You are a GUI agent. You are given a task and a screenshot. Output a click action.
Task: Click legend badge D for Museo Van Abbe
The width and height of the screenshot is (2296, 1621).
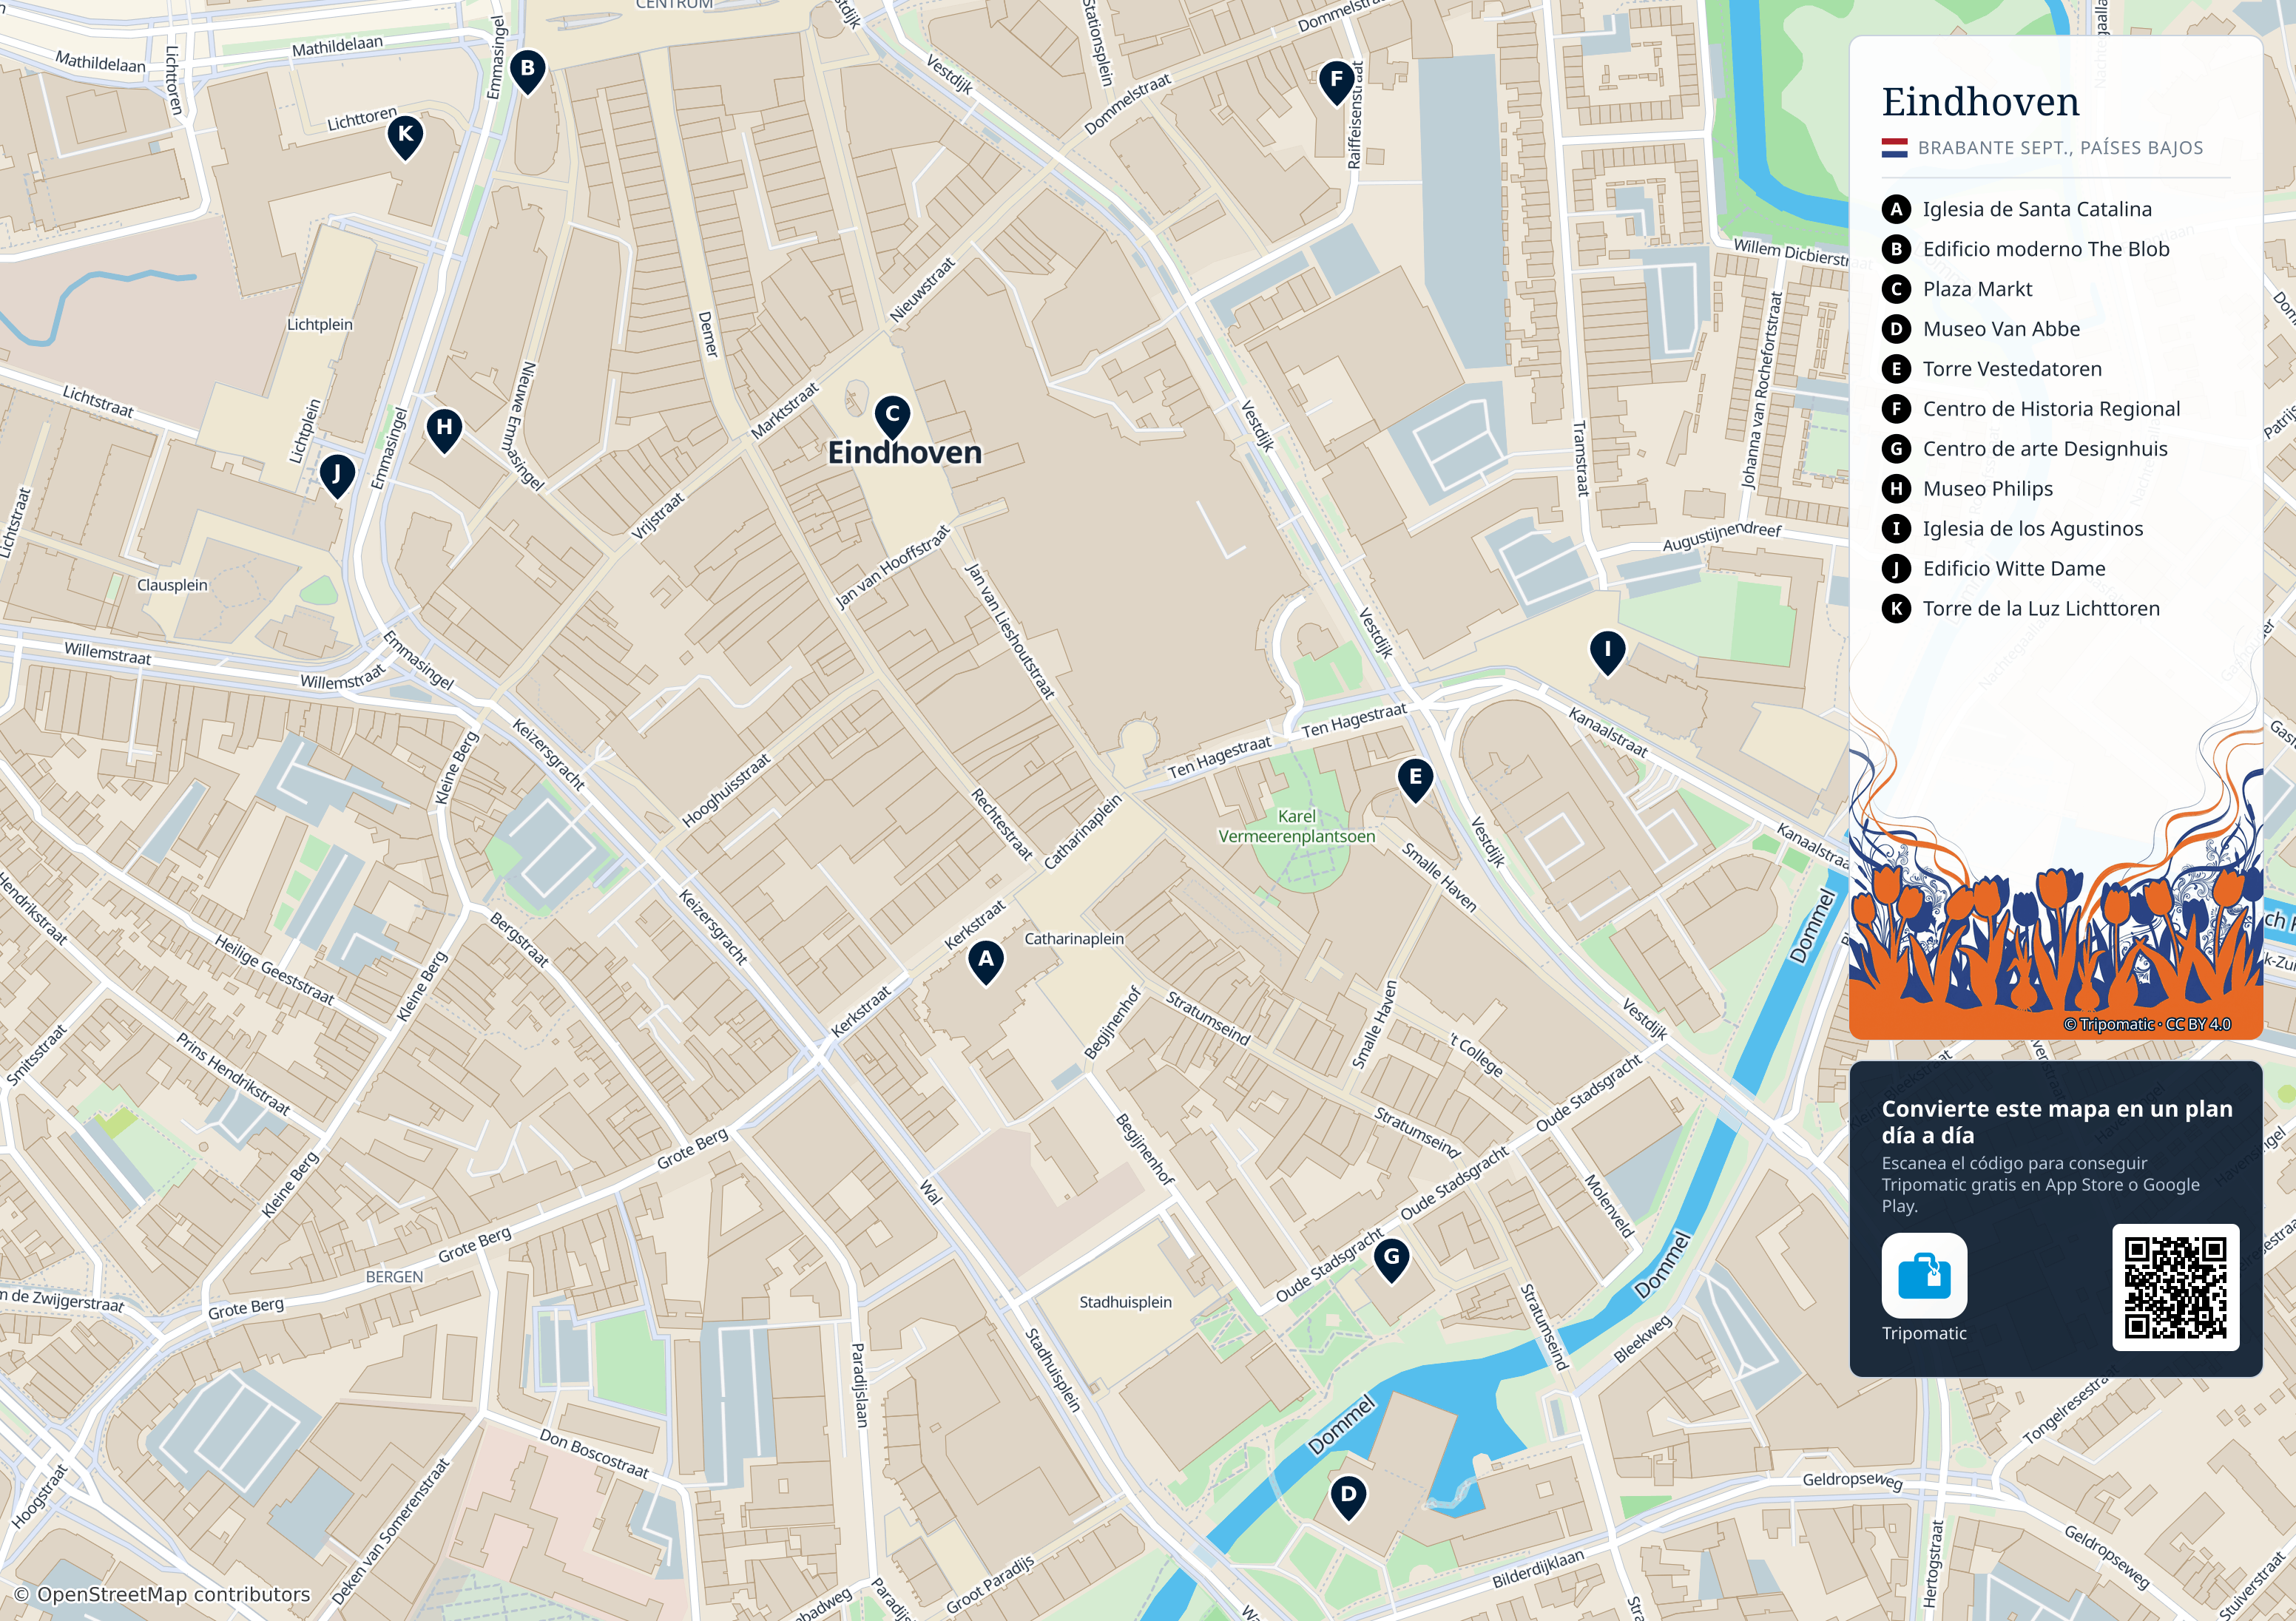click(x=1896, y=329)
